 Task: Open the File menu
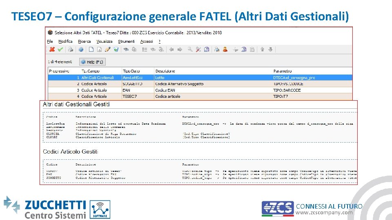[50, 42]
